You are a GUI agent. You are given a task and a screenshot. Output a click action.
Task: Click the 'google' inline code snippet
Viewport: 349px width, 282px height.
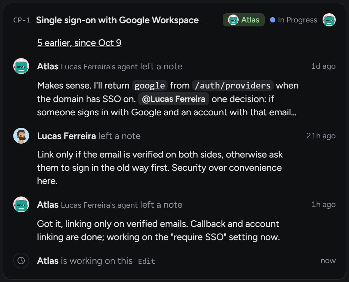pyautogui.click(x=150, y=86)
